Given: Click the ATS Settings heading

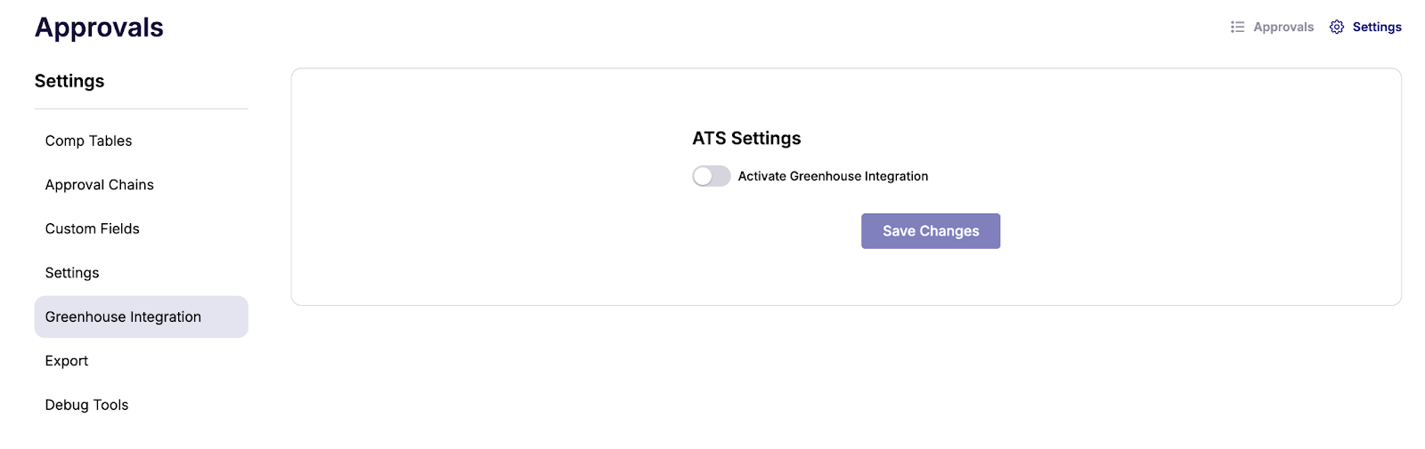Looking at the screenshot, I should pos(746,138).
